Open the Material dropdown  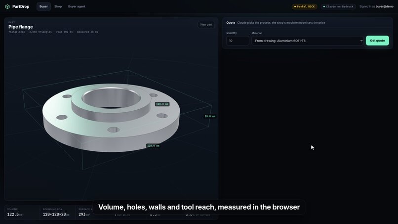[307, 41]
